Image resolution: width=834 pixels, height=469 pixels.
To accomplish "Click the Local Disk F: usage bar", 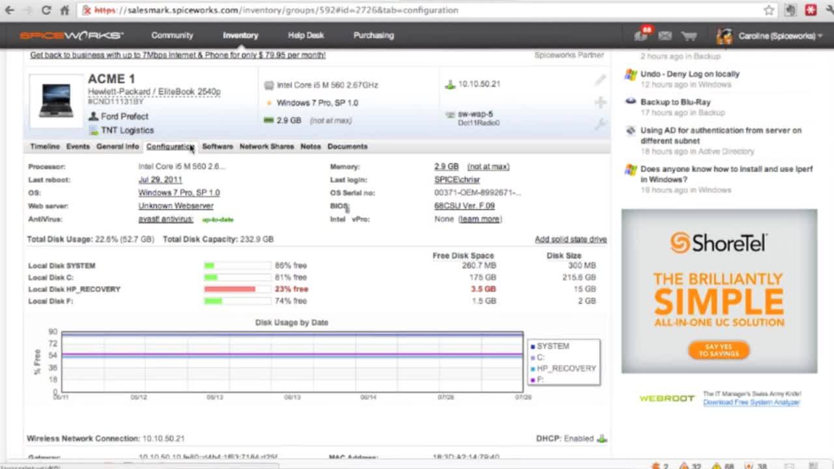I will click(237, 301).
